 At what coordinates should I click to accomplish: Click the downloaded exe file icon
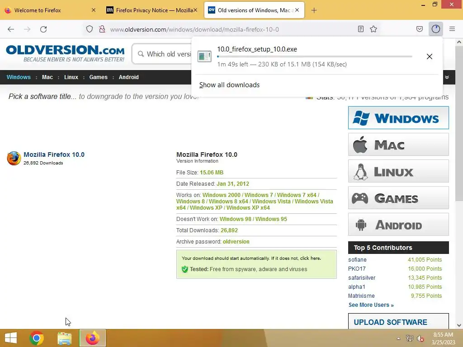pos(204,56)
